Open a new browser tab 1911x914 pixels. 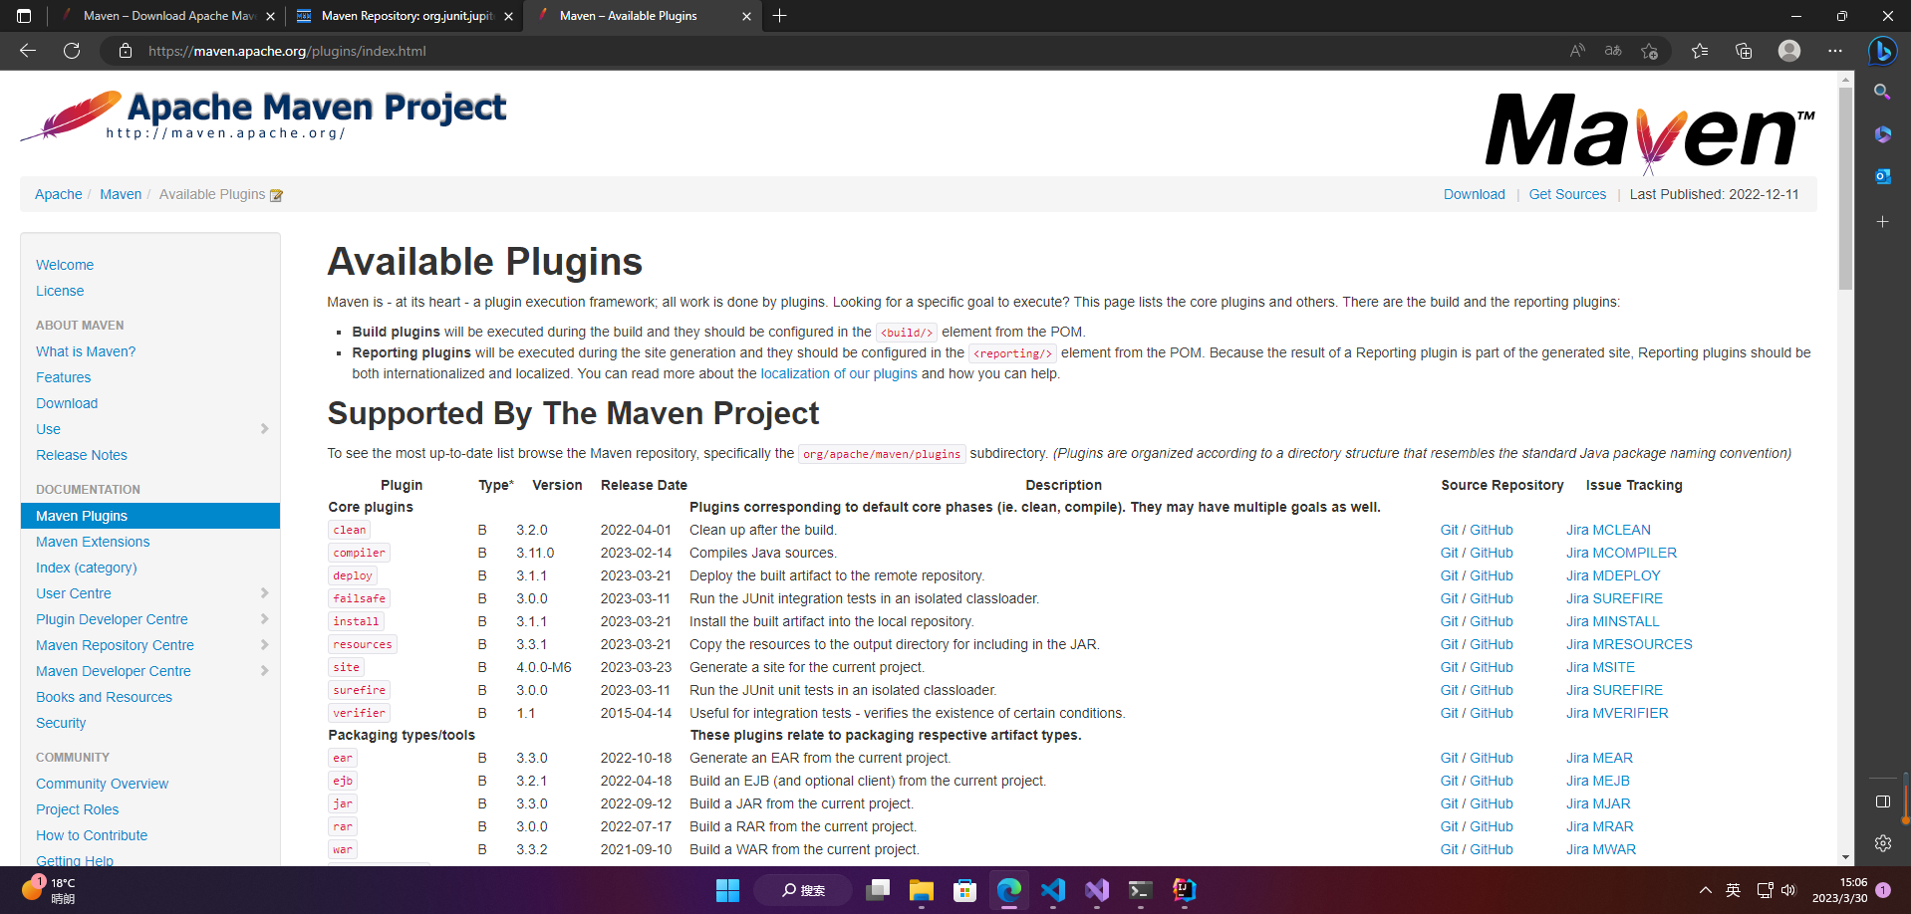point(779,16)
